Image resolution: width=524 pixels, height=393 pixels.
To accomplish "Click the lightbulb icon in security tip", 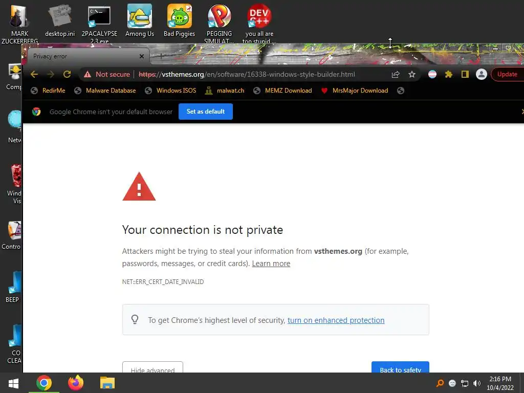I will 135,319.
